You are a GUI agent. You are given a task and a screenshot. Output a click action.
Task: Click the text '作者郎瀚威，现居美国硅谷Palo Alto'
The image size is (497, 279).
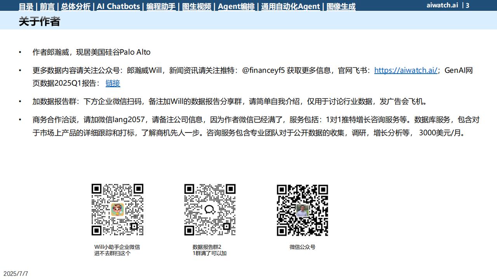tap(92, 52)
